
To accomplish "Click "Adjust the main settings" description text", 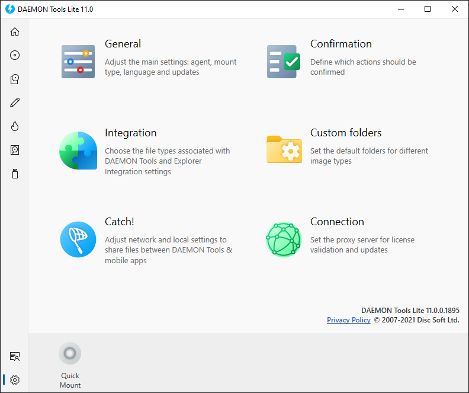I will click(x=171, y=67).
